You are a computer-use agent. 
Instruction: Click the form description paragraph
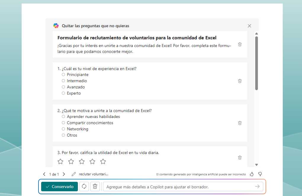[x=144, y=48]
